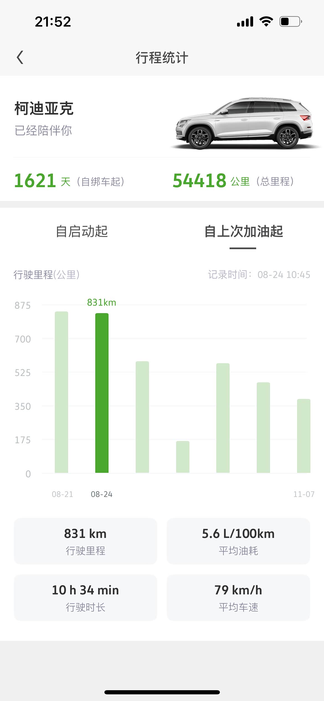Screen dimensions: 324x701
Task: Tap the 11-07 date label
Action: (304, 494)
